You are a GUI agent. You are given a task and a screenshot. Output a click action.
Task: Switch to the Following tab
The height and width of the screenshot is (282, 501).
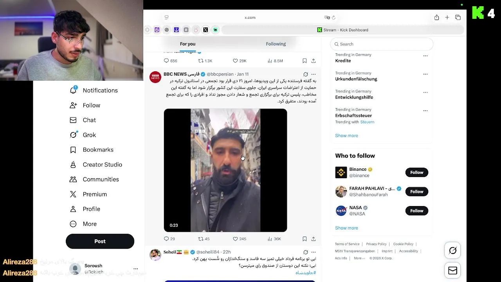click(276, 44)
